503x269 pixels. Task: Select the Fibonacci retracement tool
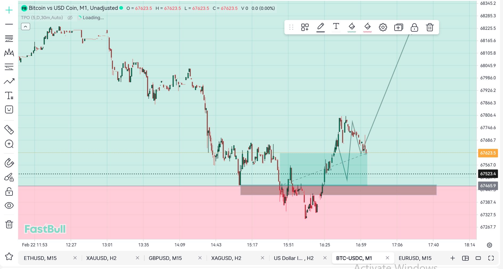coord(9,39)
